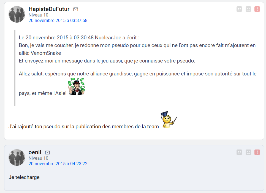Click the graduate smiley with pointer emoticon
This screenshot has height=193, width=266.
pos(169,119)
